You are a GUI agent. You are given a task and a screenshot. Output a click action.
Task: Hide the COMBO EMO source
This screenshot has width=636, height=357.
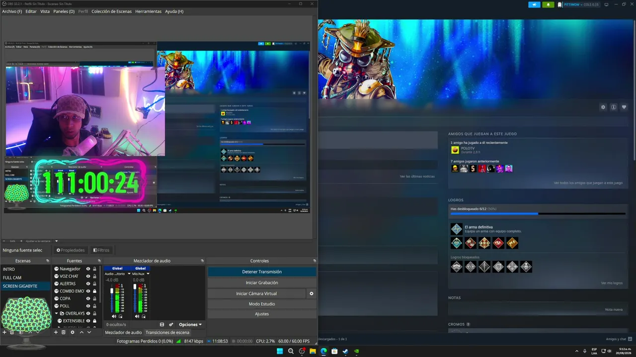point(88,291)
